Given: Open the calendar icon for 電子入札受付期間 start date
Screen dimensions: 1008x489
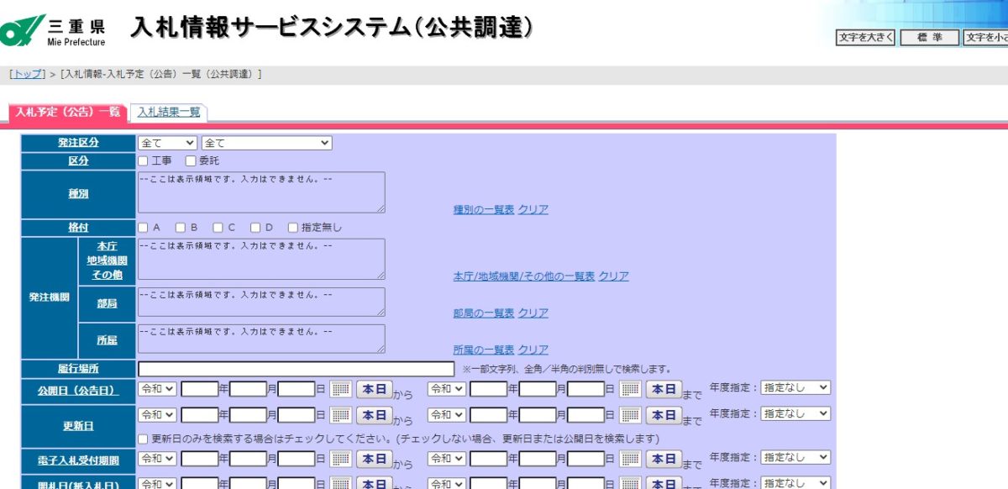Looking at the screenshot, I should click(x=340, y=459).
